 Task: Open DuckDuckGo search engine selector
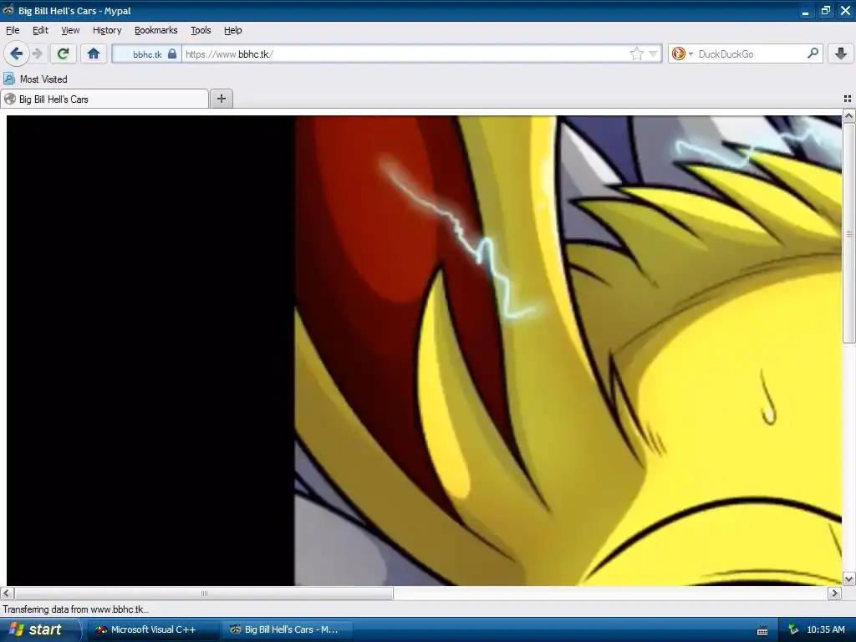coord(682,53)
